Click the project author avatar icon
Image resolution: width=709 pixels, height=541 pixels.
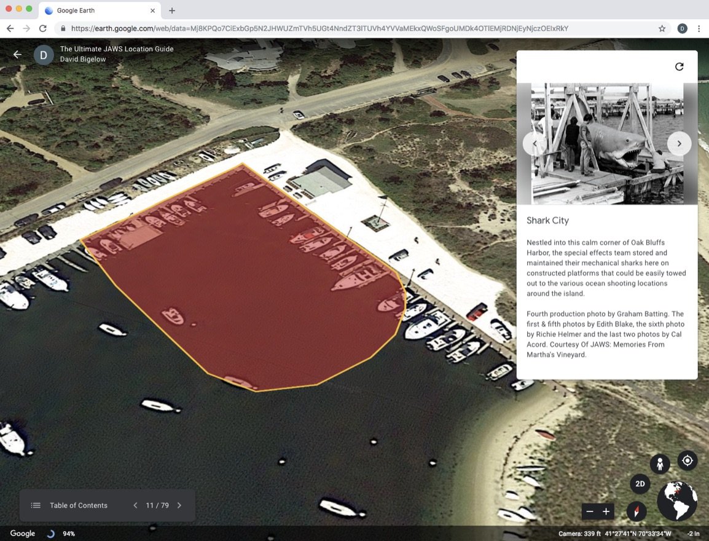click(43, 55)
